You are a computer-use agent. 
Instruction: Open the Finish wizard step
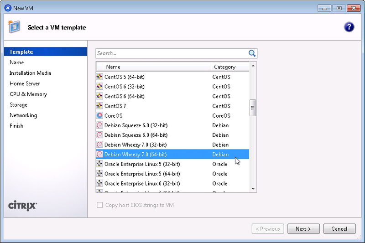pos(16,126)
